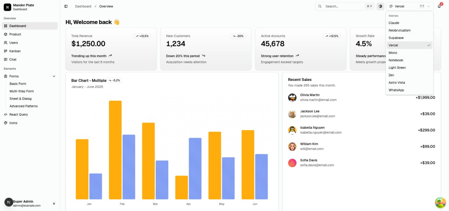Image resolution: width=449 pixels, height=211 pixels.
Task: Click the 'Recent Sales' heading
Action: 300,80
